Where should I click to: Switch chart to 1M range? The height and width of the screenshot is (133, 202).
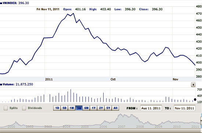tap(72, 108)
